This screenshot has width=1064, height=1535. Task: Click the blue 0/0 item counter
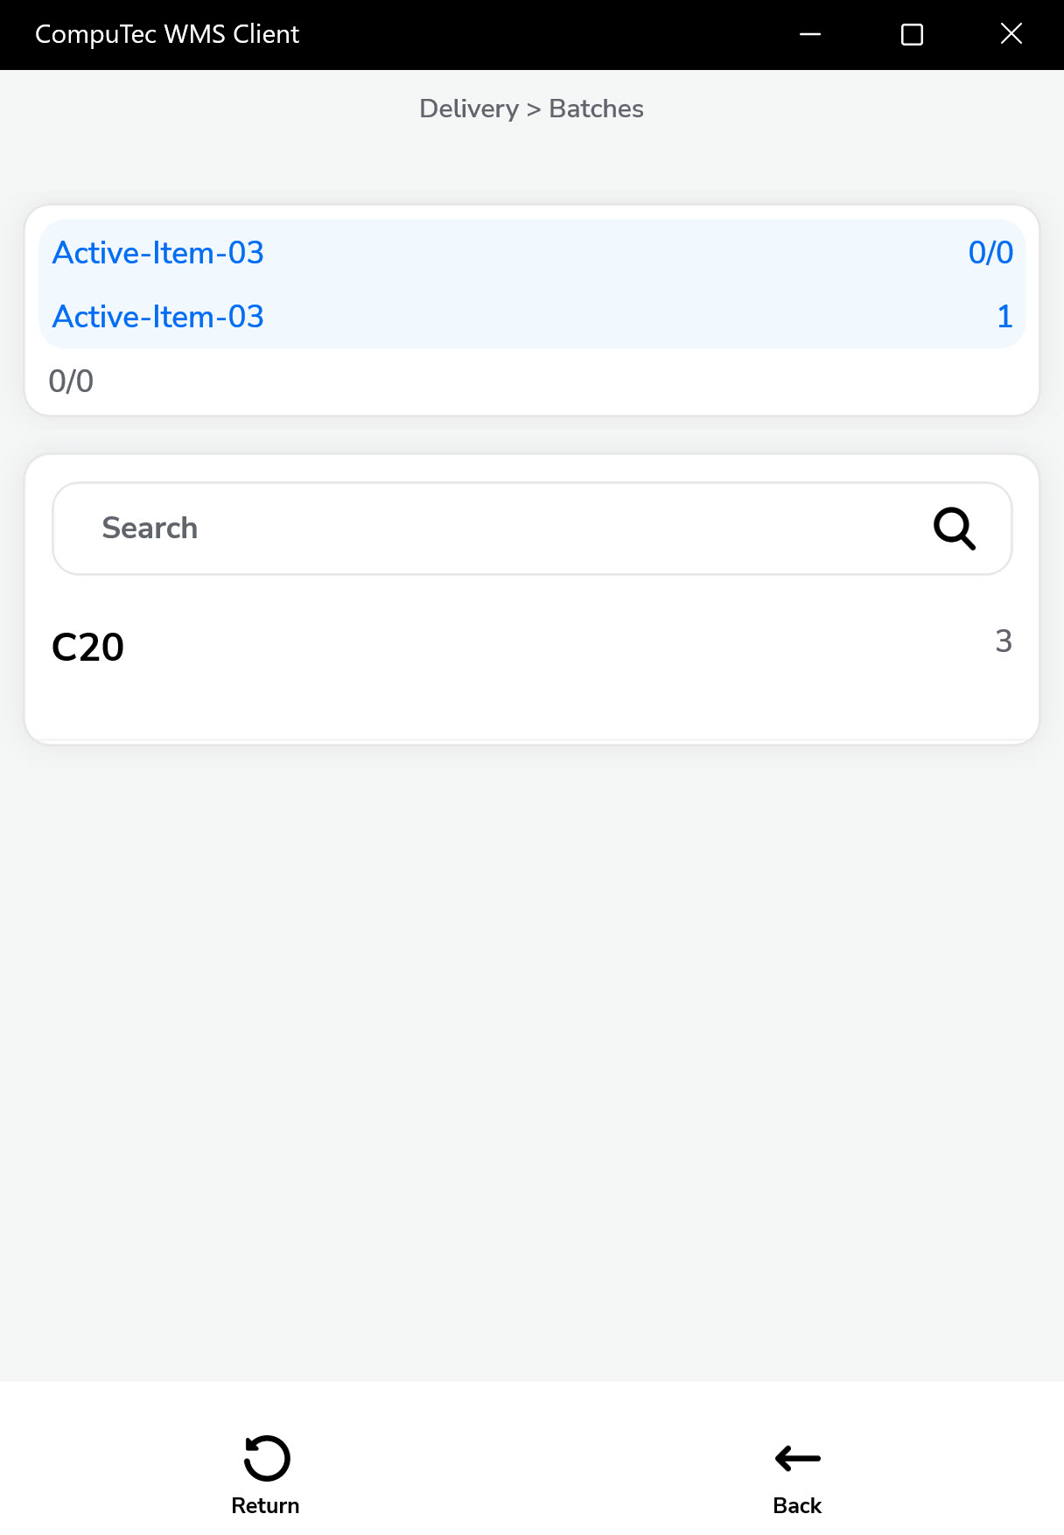(990, 253)
